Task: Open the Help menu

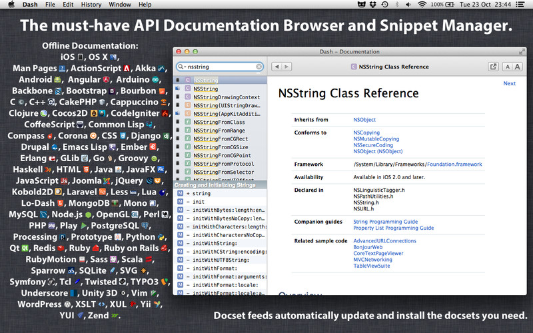Action: 145,5
